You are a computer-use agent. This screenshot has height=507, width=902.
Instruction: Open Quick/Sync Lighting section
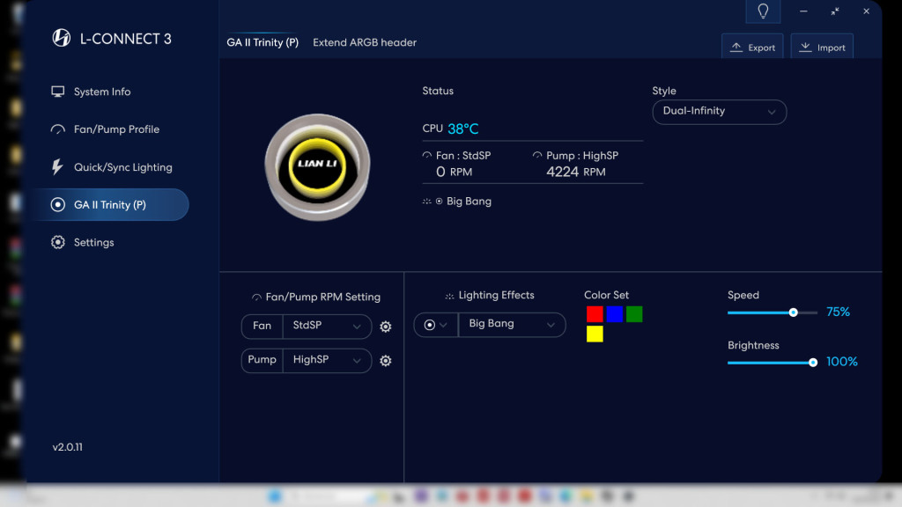click(122, 167)
